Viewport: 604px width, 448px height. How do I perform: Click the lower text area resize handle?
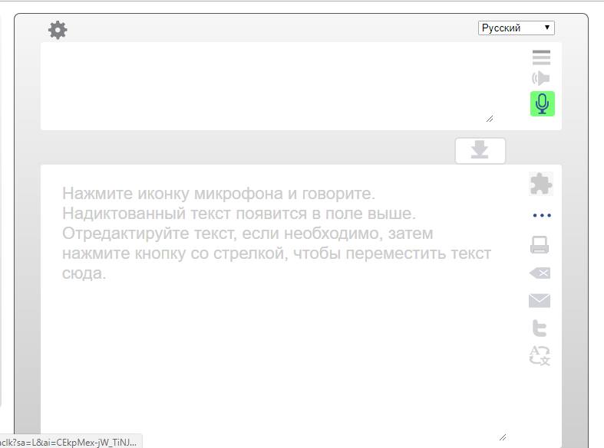(x=503, y=437)
